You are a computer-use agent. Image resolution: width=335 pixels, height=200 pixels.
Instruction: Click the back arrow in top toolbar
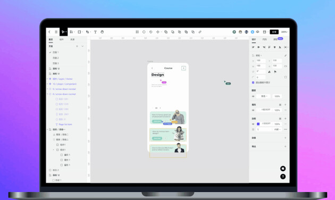pos(49,32)
